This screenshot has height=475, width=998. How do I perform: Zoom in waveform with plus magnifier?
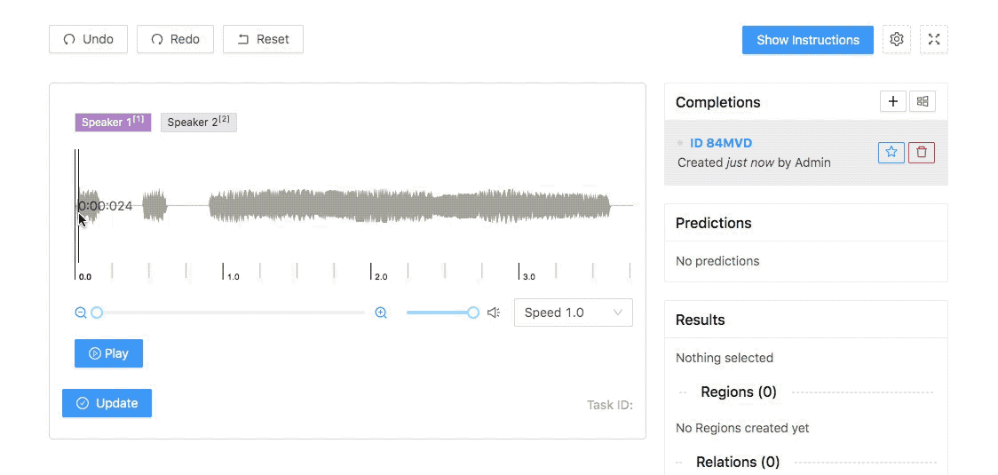click(x=381, y=313)
